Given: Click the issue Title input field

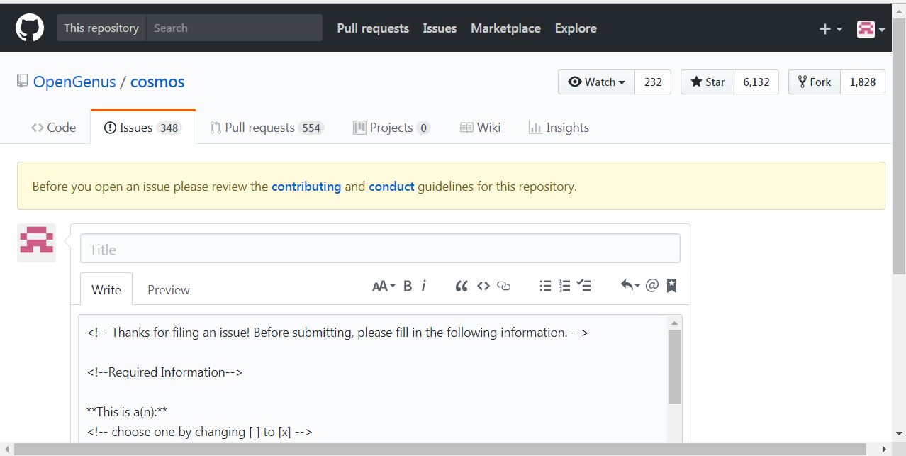Looking at the screenshot, I should point(380,249).
